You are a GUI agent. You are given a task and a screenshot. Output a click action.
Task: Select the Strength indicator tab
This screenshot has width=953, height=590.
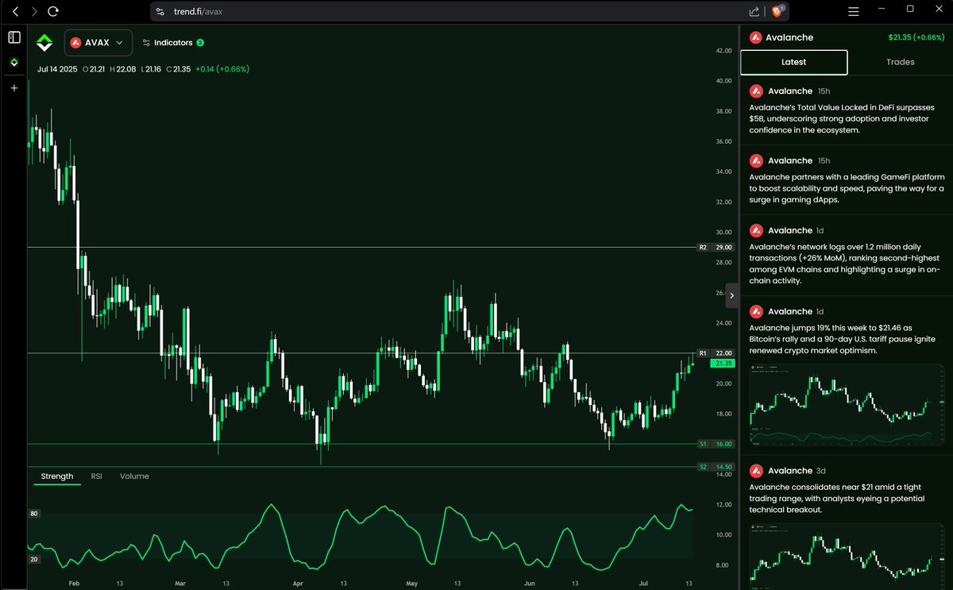click(x=57, y=476)
